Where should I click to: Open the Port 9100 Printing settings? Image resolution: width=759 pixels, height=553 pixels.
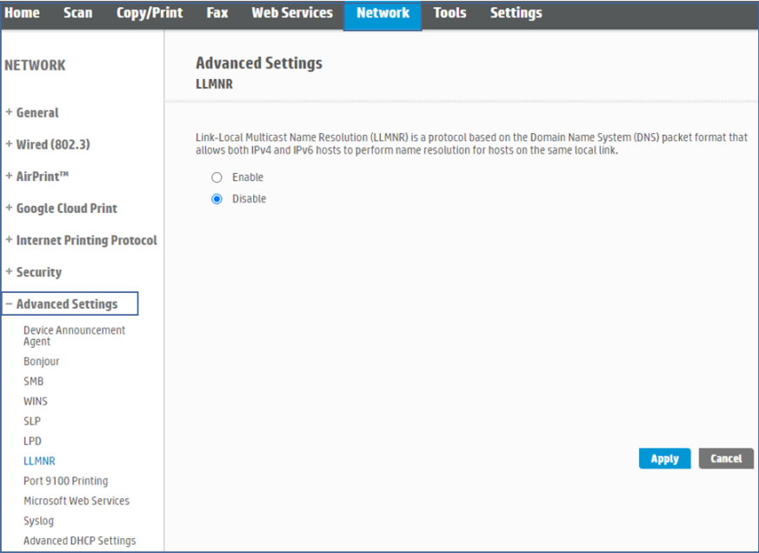click(65, 481)
